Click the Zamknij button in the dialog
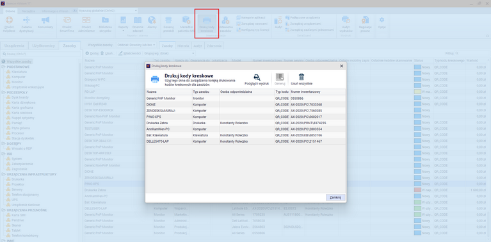This screenshot has height=242, width=491. coord(335,198)
